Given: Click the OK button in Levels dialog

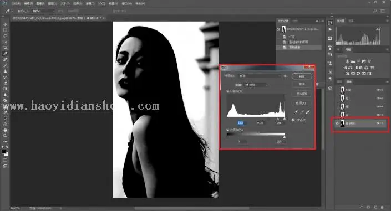Looking at the screenshot, I should pyautogui.click(x=302, y=76).
